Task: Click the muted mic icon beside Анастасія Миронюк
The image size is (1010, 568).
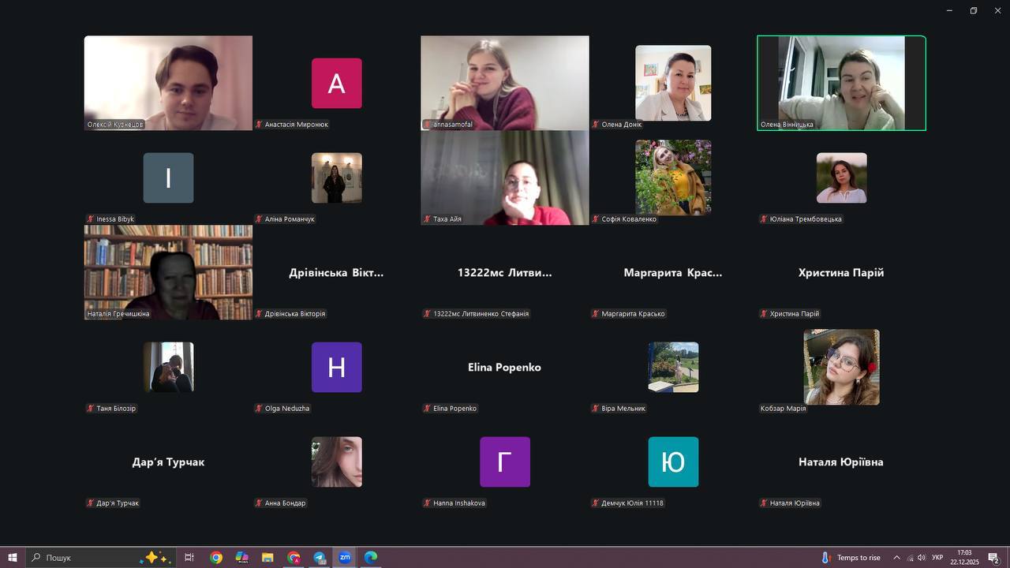Action: pyautogui.click(x=259, y=125)
